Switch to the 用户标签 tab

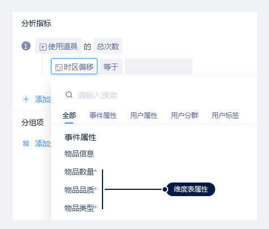(x=225, y=115)
